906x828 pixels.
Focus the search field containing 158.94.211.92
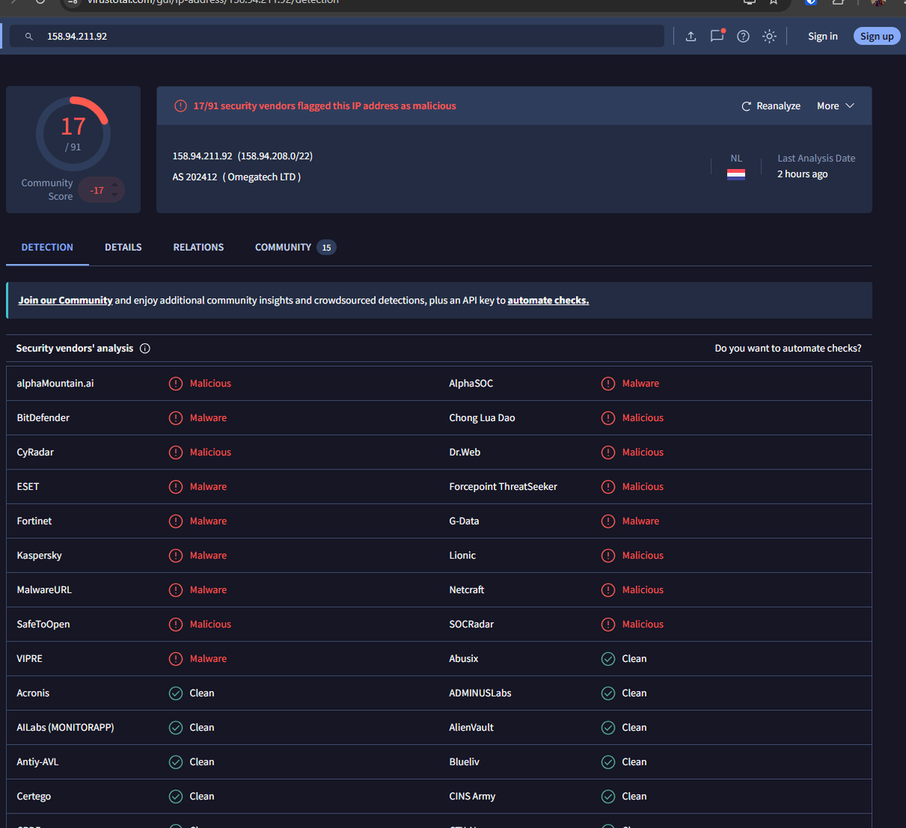tap(337, 36)
